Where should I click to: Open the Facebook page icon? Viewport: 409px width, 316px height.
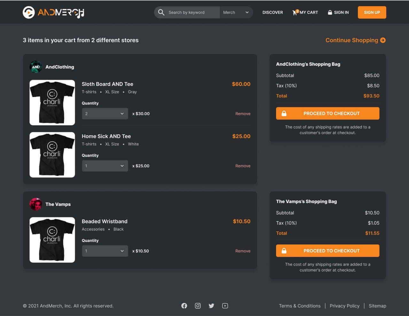coord(184,306)
